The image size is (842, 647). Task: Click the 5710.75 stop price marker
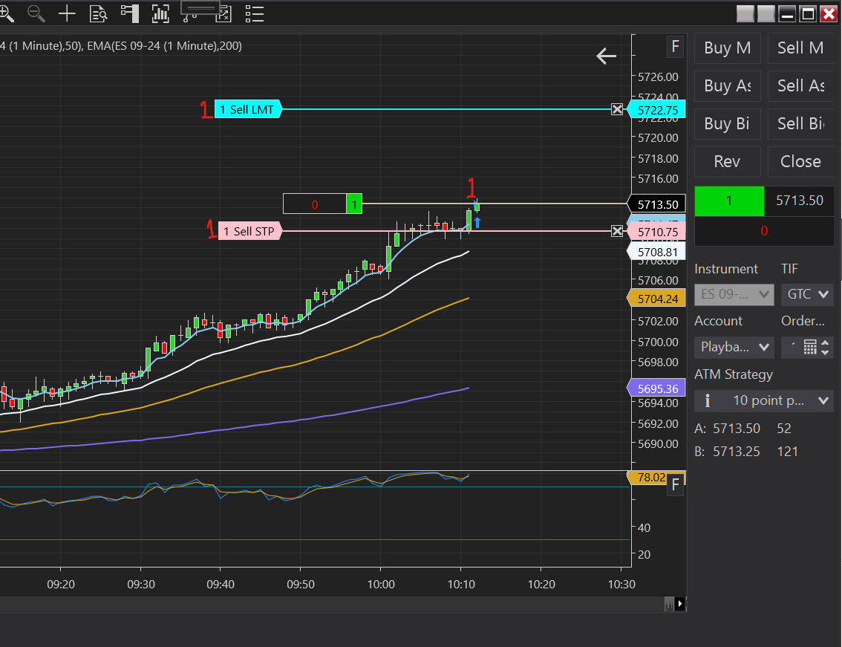pyautogui.click(x=656, y=233)
